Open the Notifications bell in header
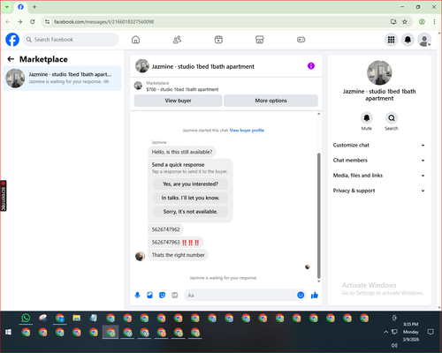The image size is (442, 353). coord(408,40)
